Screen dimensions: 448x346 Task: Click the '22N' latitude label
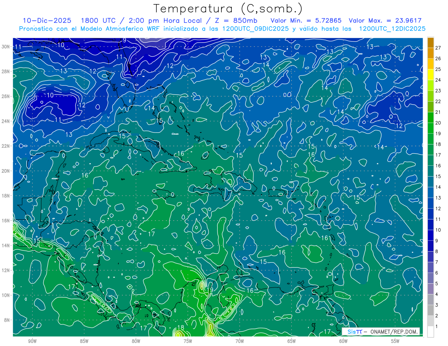[6, 146]
